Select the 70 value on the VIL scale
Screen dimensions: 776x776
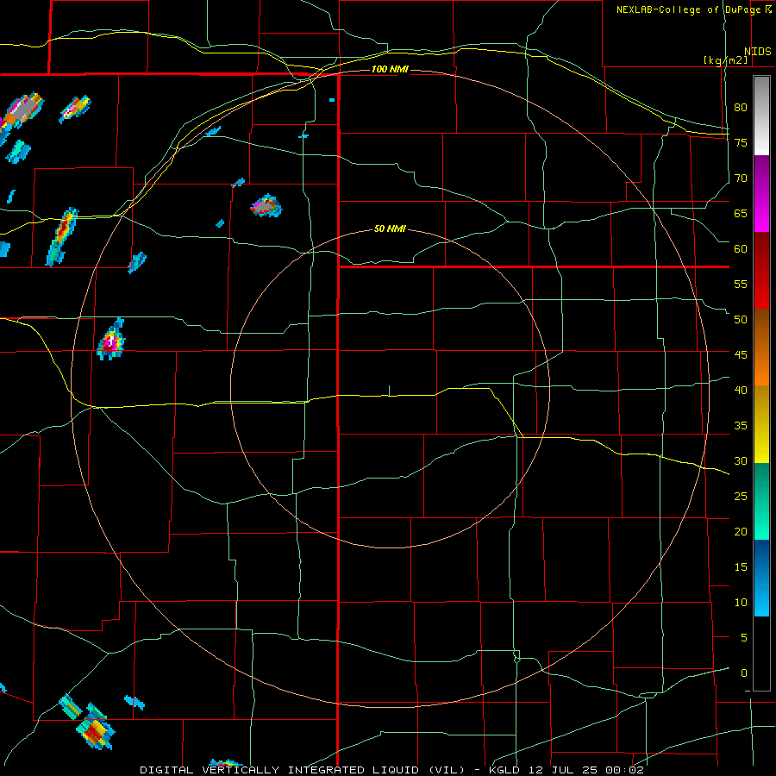point(741,178)
